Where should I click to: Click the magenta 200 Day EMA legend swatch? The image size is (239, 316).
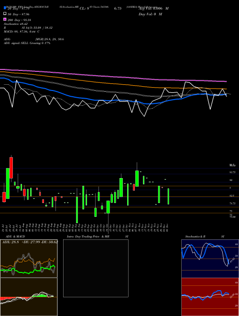[5, 19]
